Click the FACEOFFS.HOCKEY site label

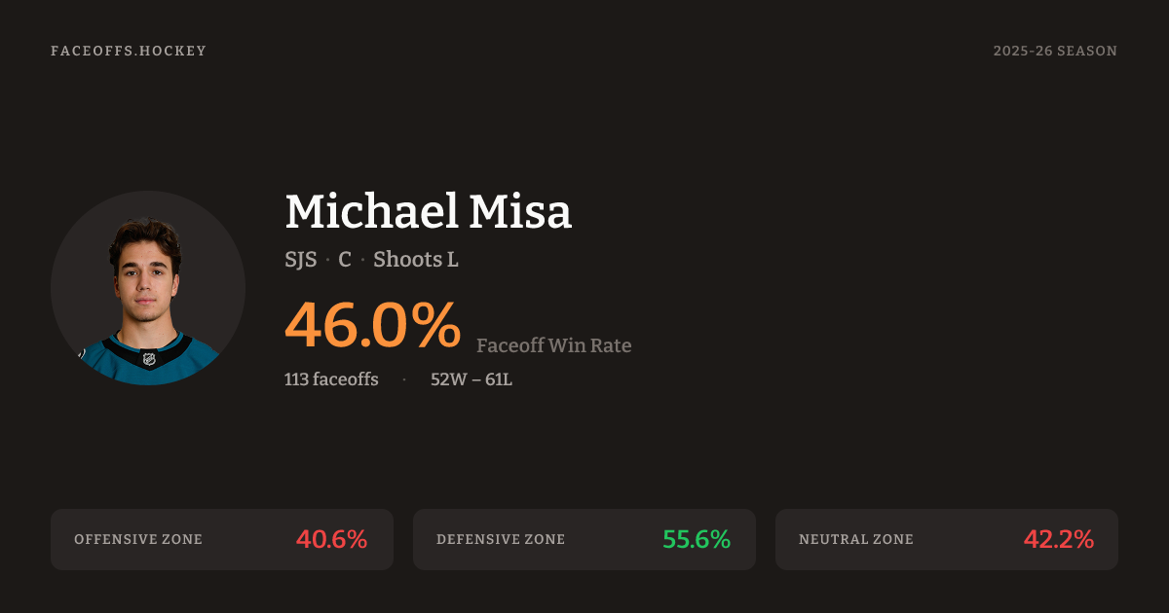[129, 51]
